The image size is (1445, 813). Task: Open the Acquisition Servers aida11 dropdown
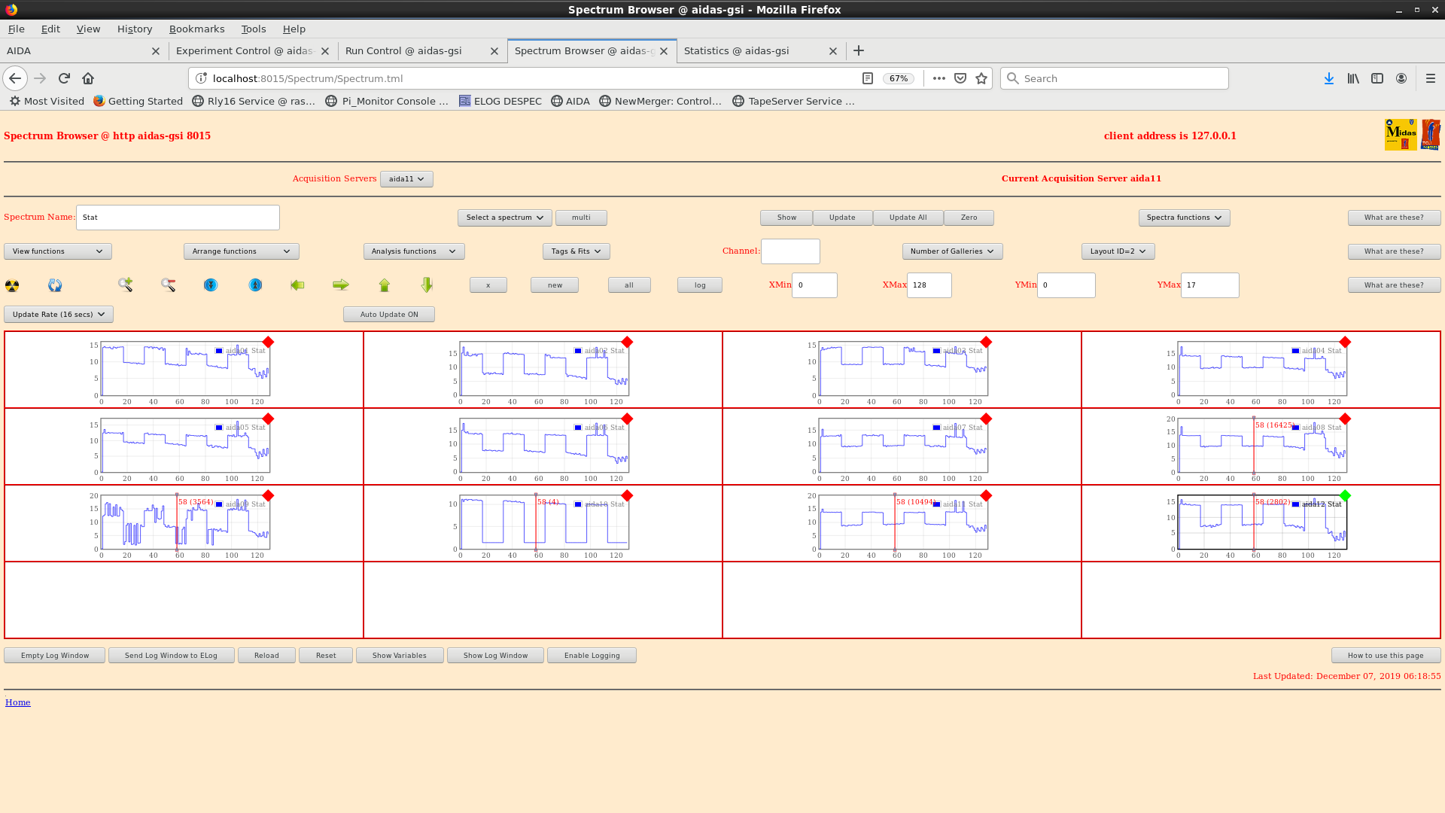pyautogui.click(x=406, y=179)
